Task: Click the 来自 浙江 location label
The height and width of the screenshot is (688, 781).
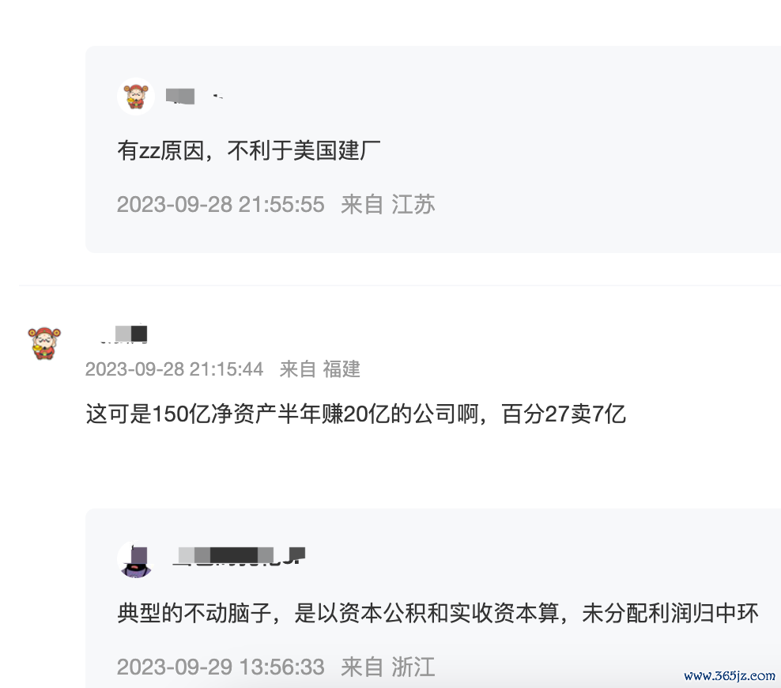Action: pyautogui.click(x=388, y=667)
